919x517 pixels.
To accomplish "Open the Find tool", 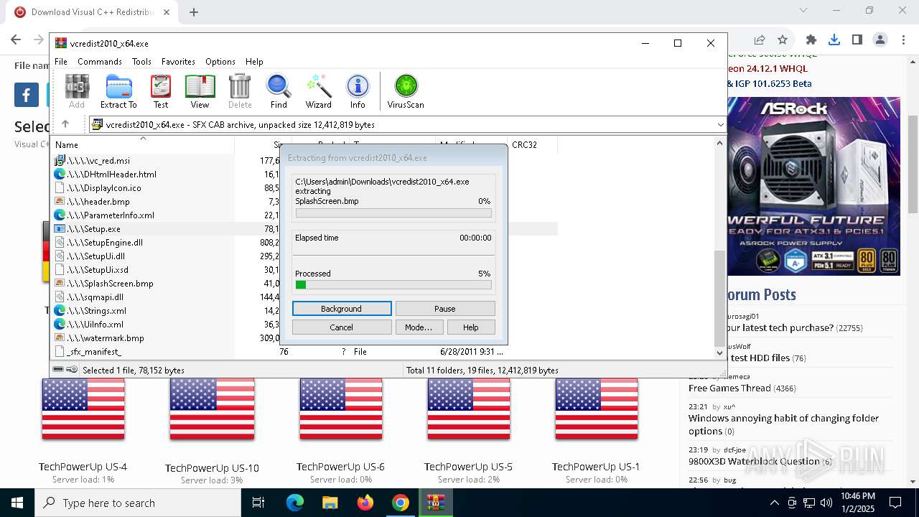I will click(279, 91).
